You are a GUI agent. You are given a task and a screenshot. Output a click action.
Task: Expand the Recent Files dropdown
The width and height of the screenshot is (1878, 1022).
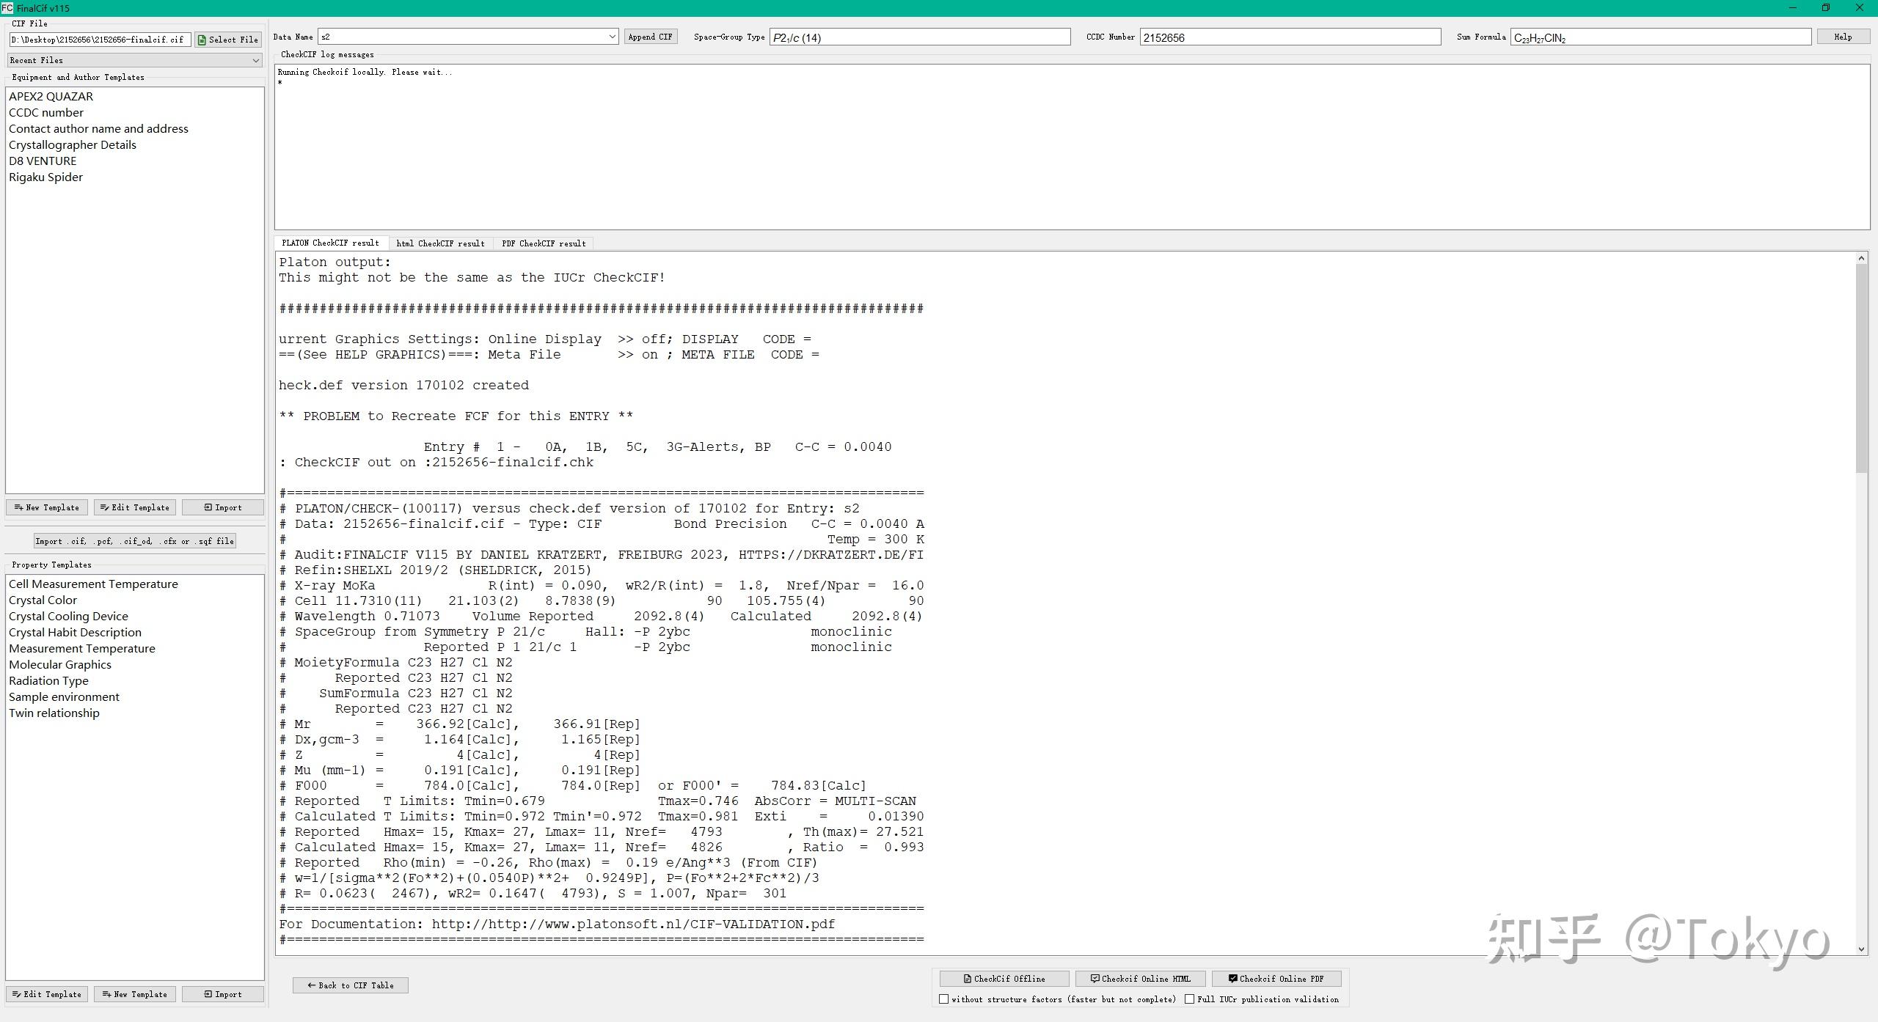pyautogui.click(x=135, y=60)
